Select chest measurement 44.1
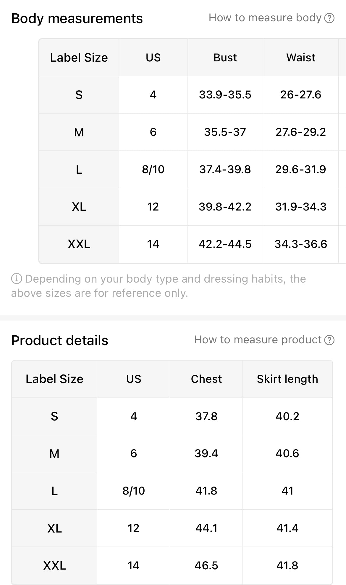Image resolution: width=346 pixels, height=585 pixels. (x=206, y=528)
